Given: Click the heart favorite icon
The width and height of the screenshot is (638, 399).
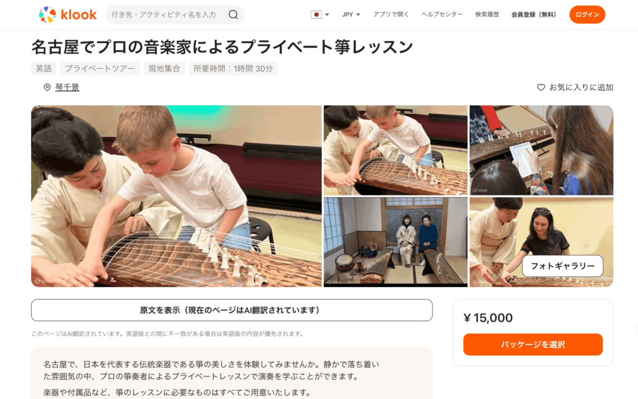Looking at the screenshot, I should point(541,87).
